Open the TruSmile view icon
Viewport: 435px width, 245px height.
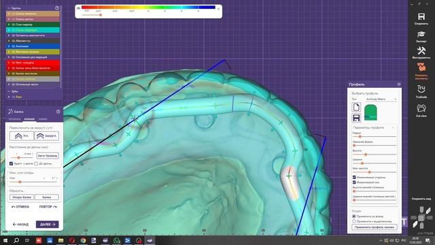(421, 89)
